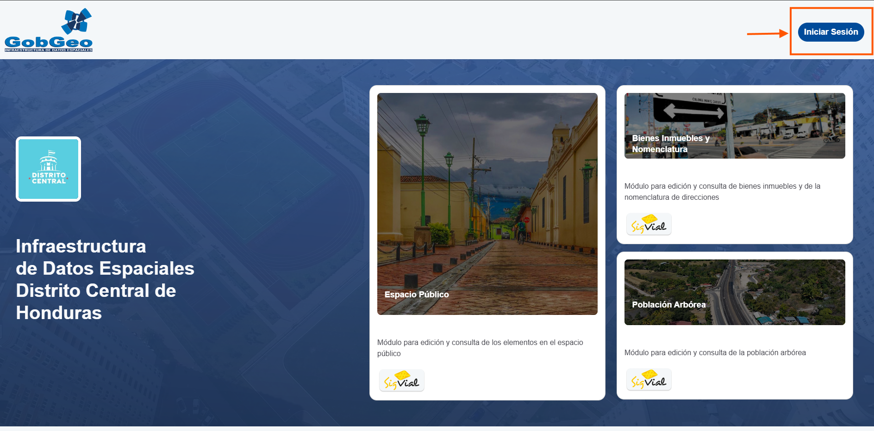Click the GobGeo globe emblem icon
The width and height of the screenshot is (874, 431).
76,21
